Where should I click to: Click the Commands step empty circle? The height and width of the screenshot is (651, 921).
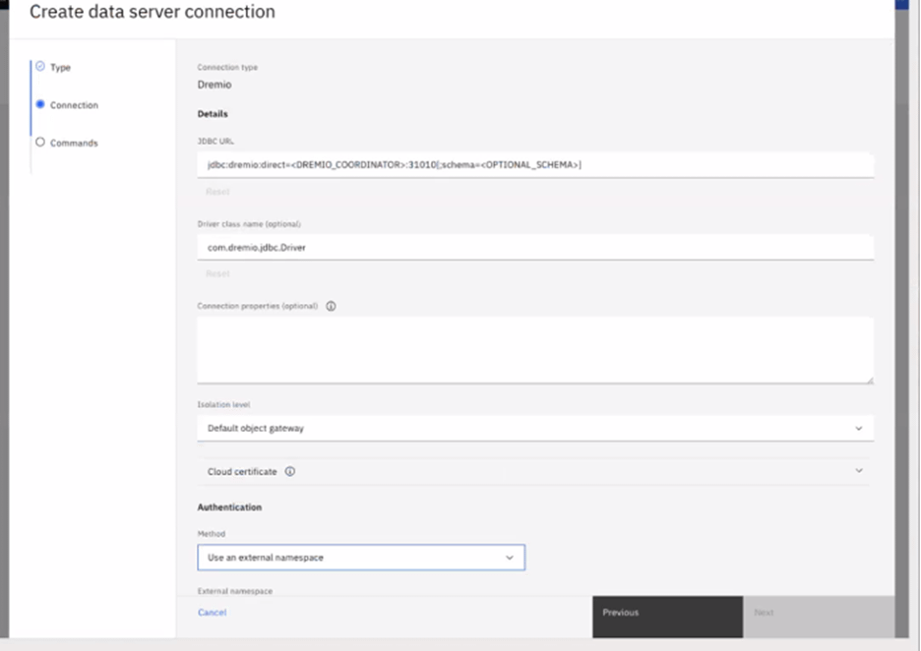(x=40, y=143)
